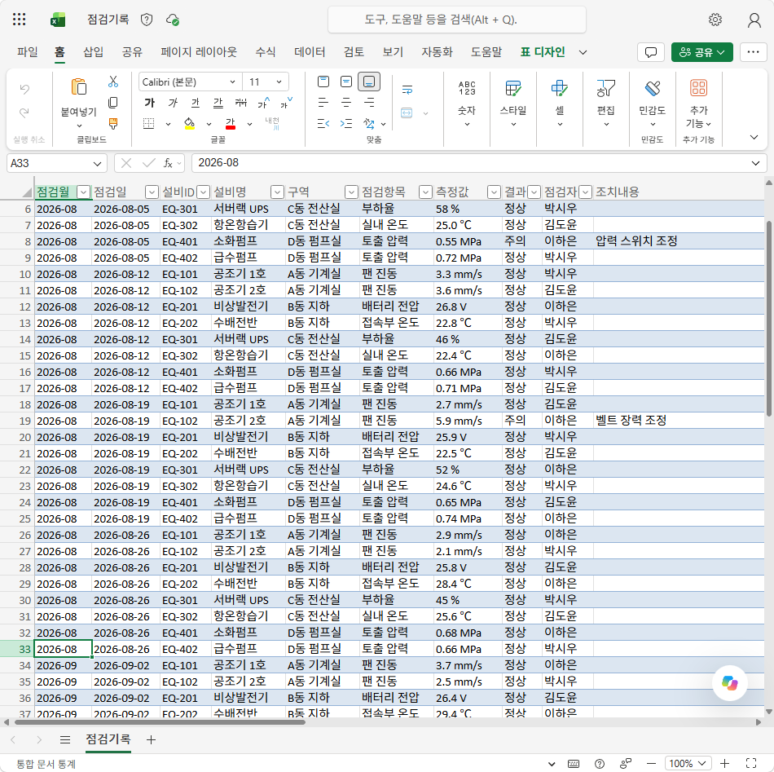Open the 설비ID column filter dropdown
The width and height of the screenshot is (774, 772).
[204, 192]
